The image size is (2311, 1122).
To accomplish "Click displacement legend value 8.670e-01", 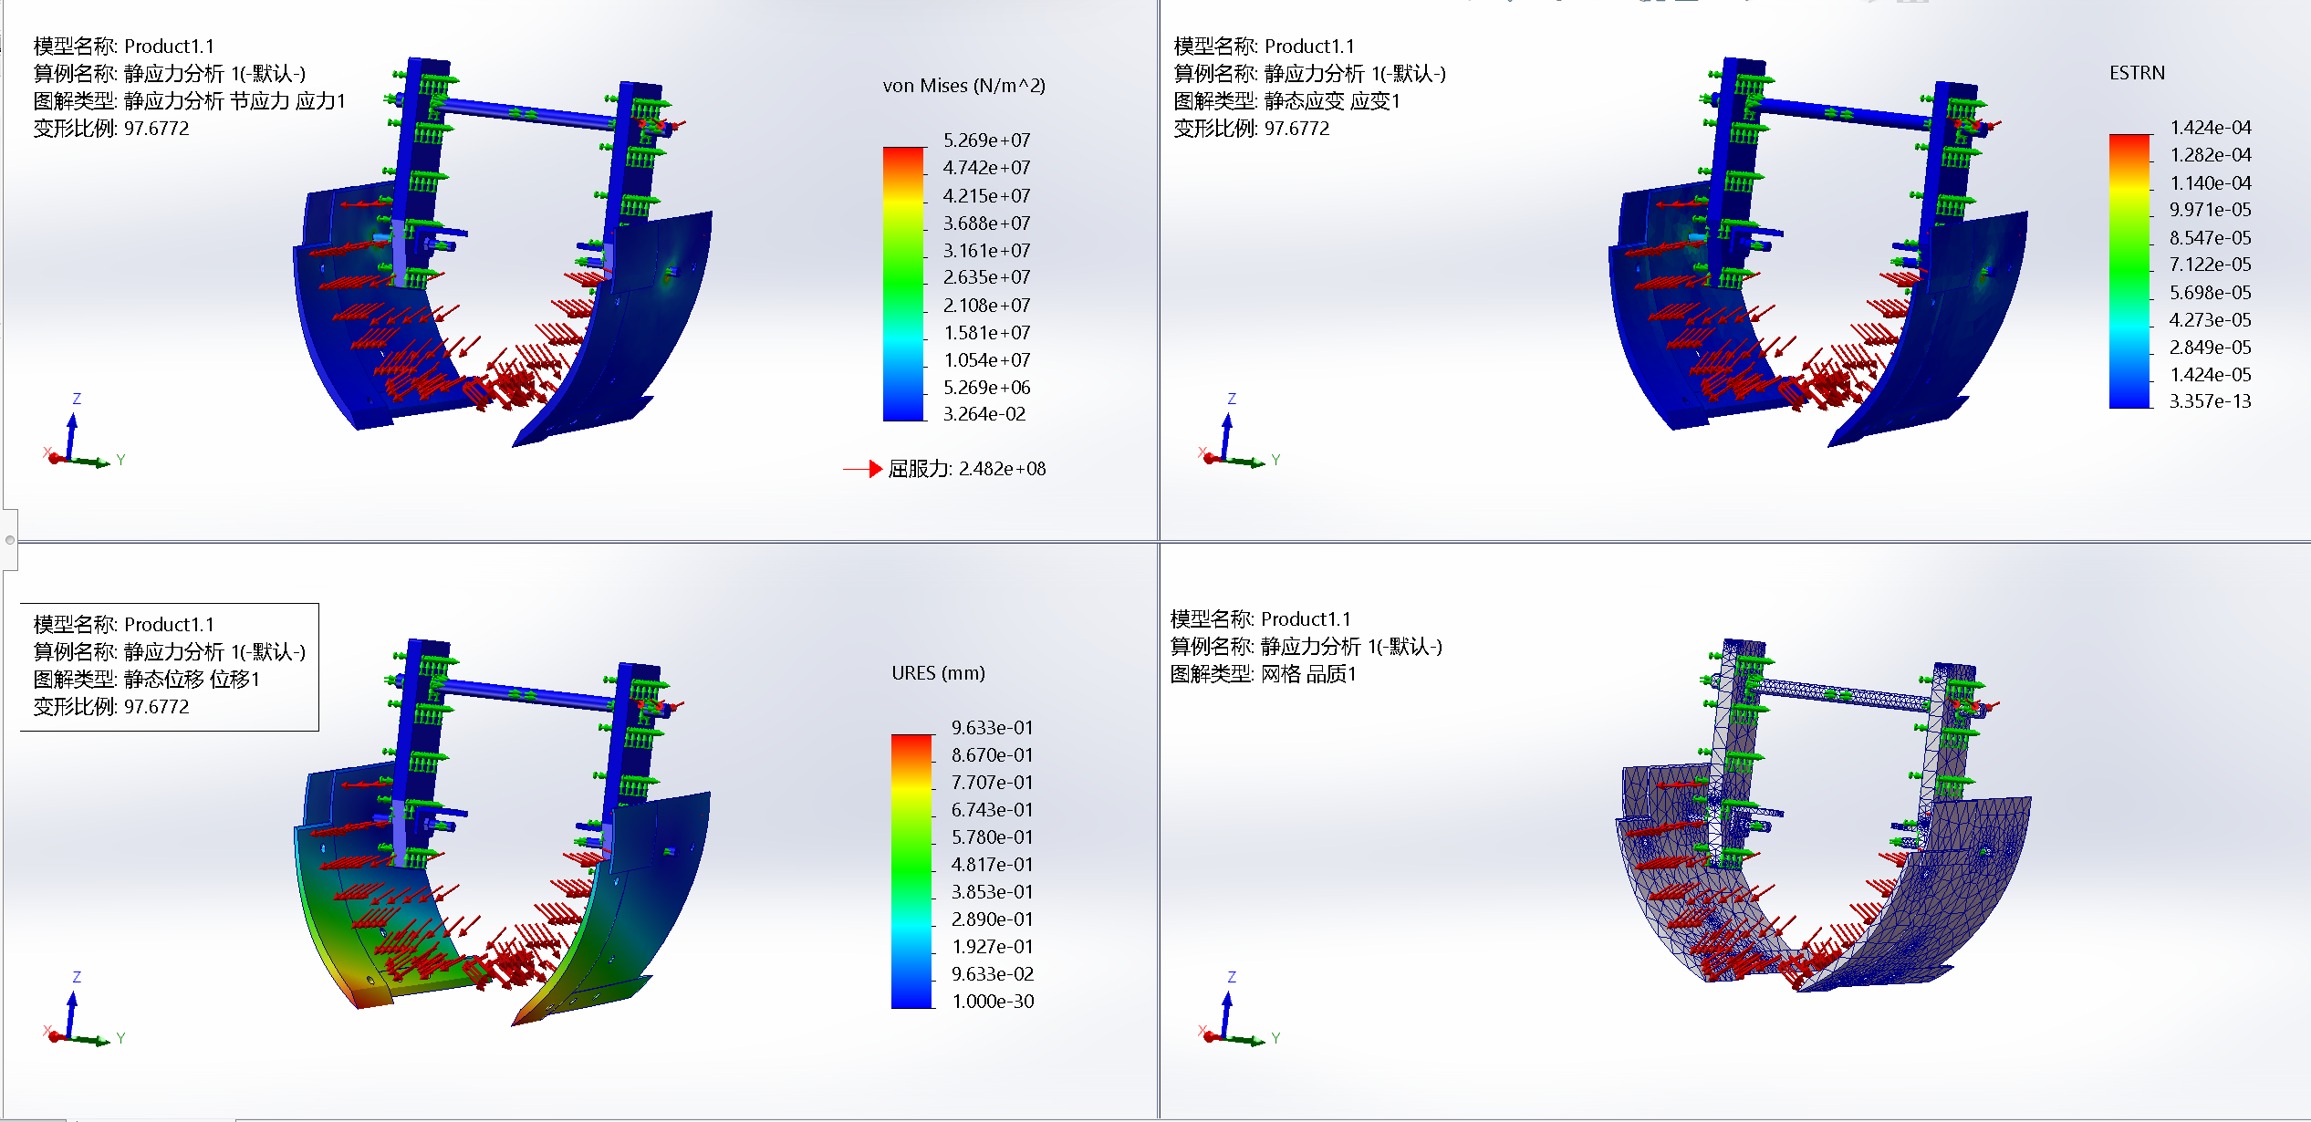I will pos(992,755).
